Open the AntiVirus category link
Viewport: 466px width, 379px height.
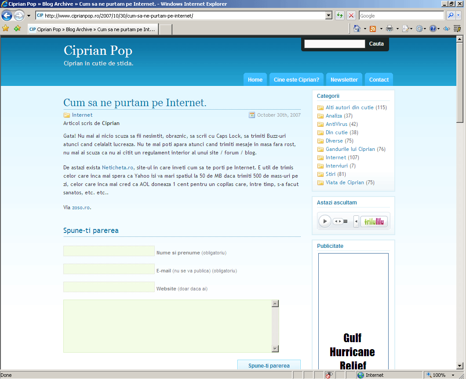click(336, 124)
